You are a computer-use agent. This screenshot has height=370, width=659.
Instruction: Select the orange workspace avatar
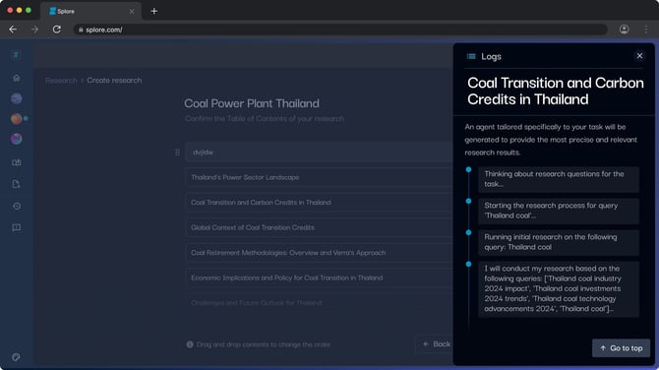click(x=17, y=118)
